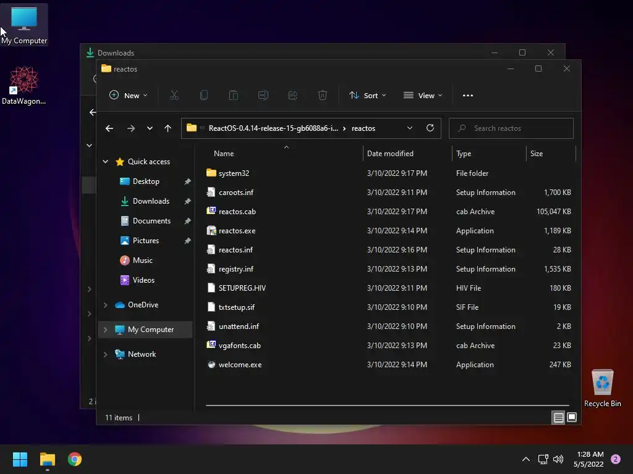Viewport: 633px width, 474px height.
Task: Open notification center badge
Action: tap(616, 459)
